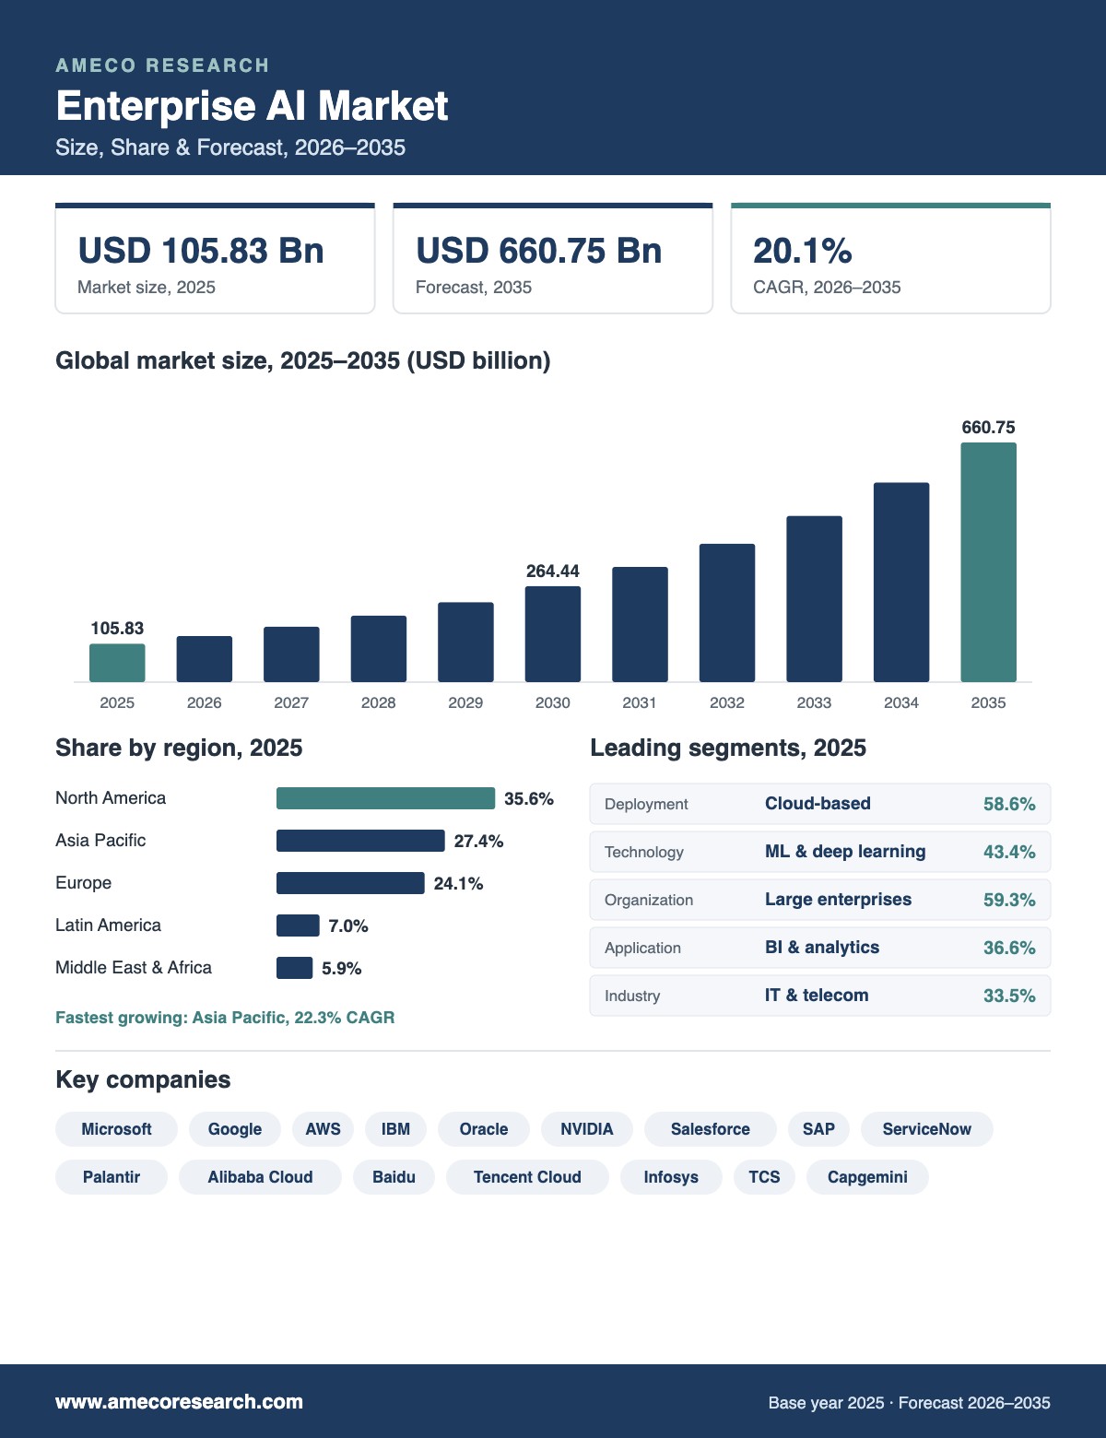Select the Application BI & analytics row
The width and height of the screenshot is (1106, 1438).
pyautogui.click(x=820, y=948)
